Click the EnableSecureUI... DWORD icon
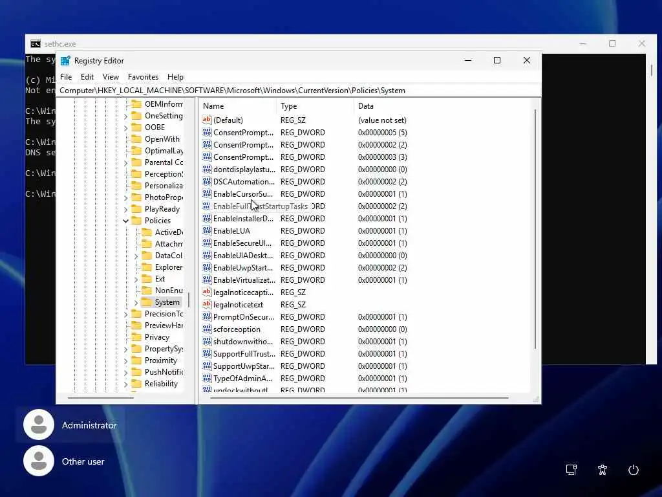Screen dimensions: 662x497 pos(206,243)
